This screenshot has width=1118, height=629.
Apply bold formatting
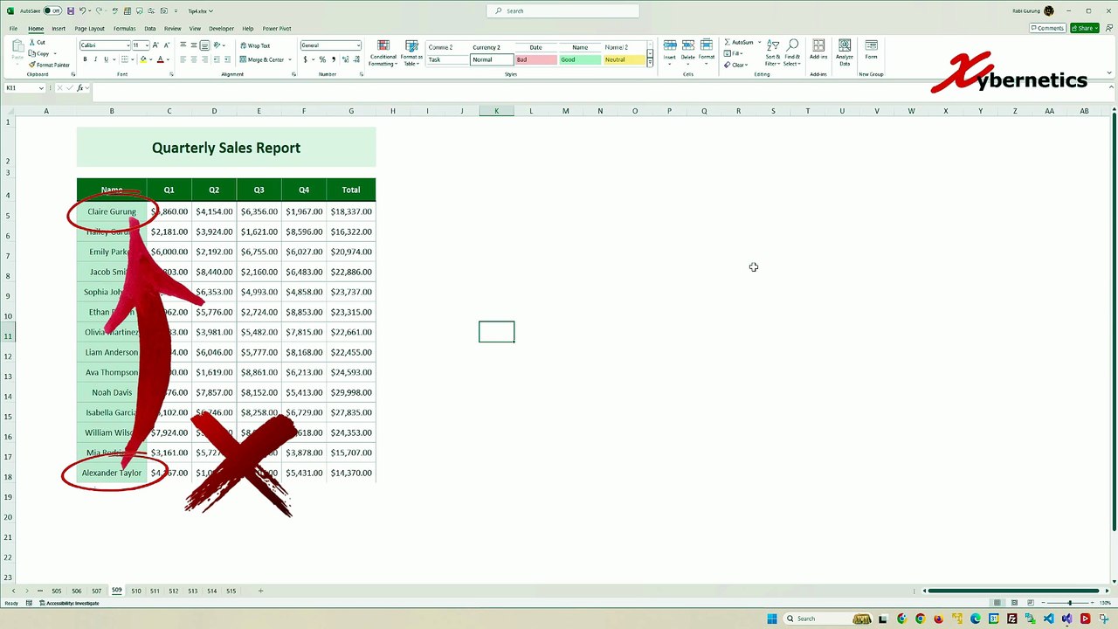[x=85, y=59]
